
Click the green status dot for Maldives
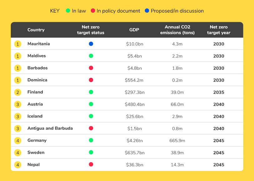[91, 56]
